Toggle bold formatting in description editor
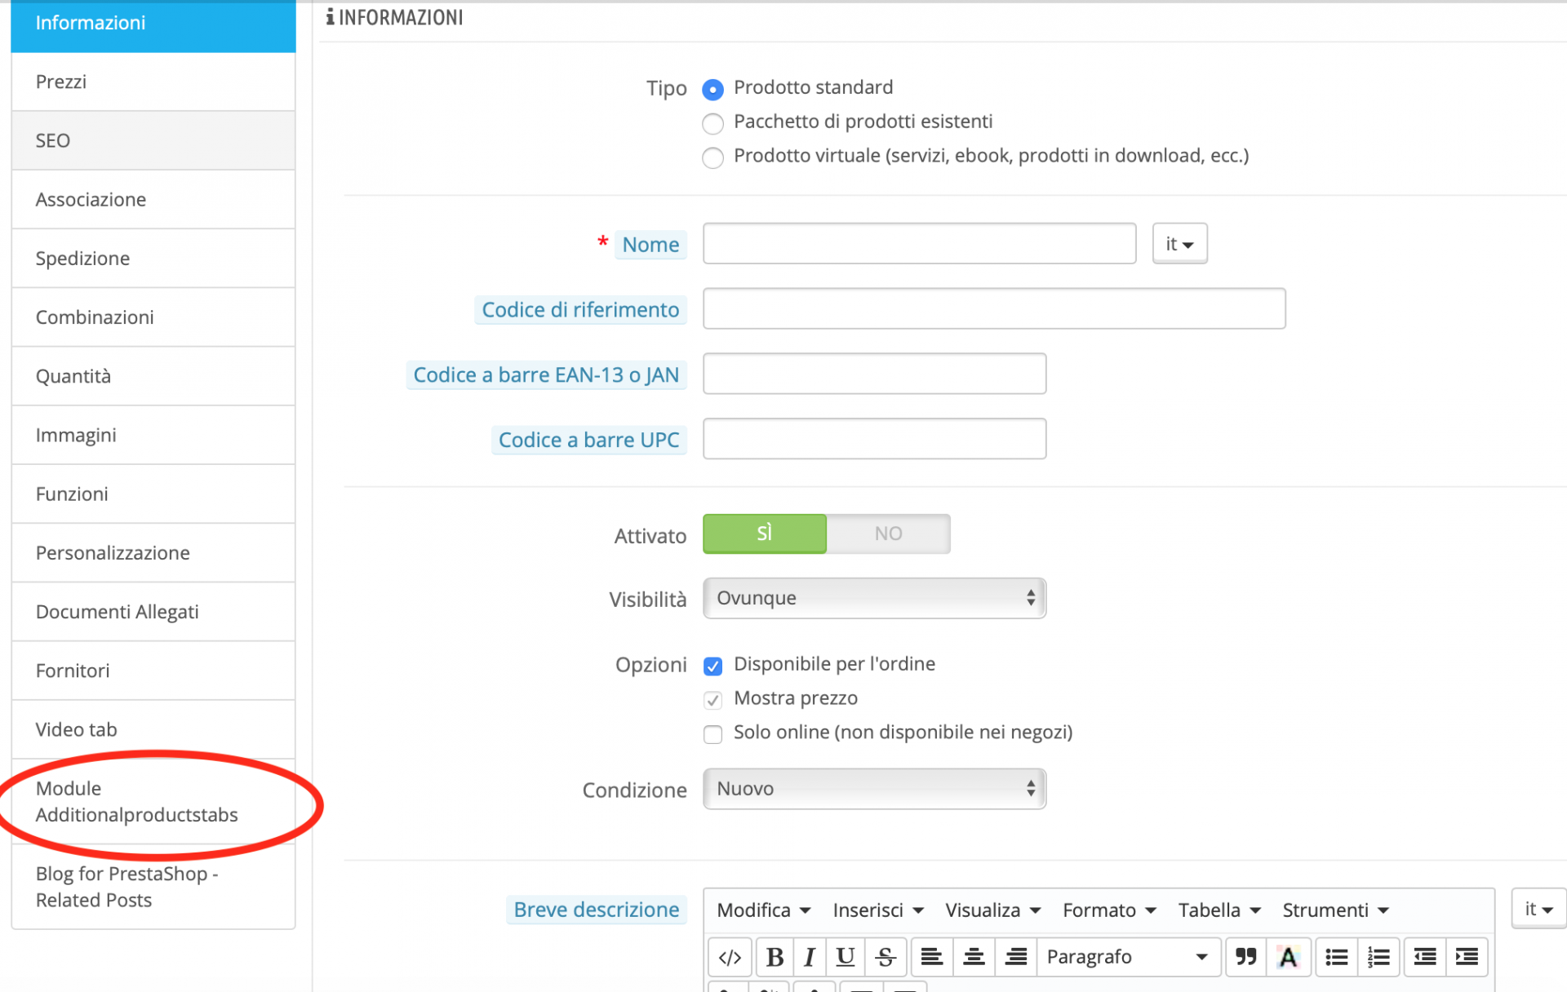The width and height of the screenshot is (1567, 992). click(775, 957)
